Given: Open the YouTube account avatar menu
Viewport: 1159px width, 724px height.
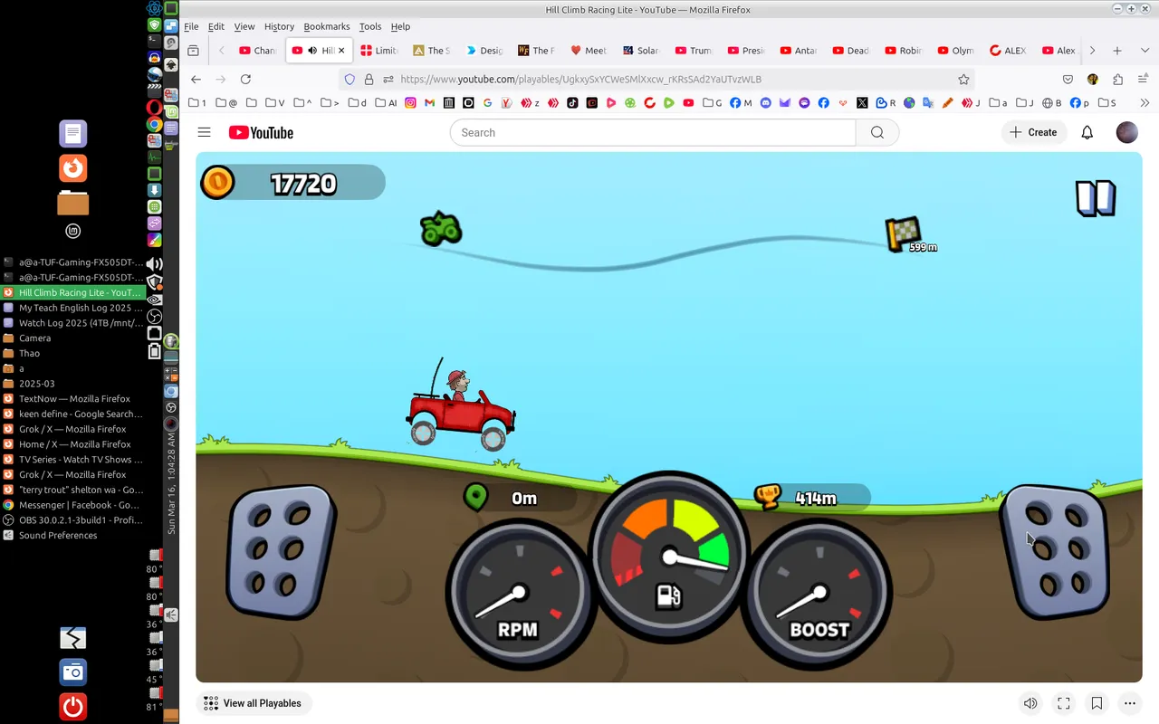Looking at the screenshot, I should click(x=1127, y=132).
